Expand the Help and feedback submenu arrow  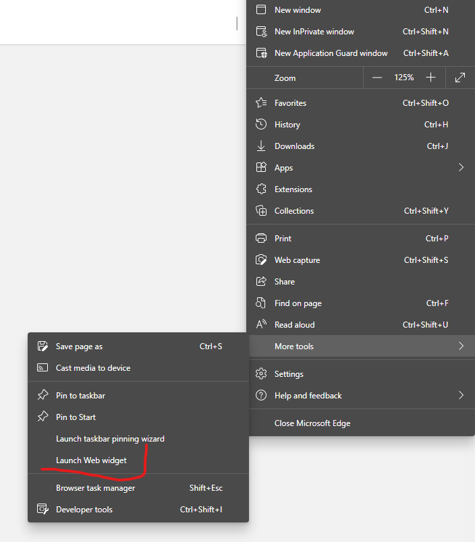coord(461,395)
